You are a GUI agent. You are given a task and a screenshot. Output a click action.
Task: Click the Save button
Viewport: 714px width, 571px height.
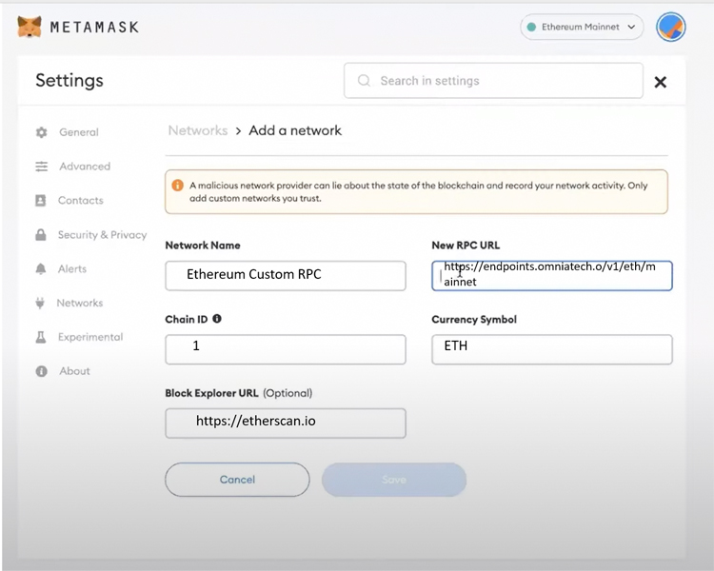click(394, 480)
